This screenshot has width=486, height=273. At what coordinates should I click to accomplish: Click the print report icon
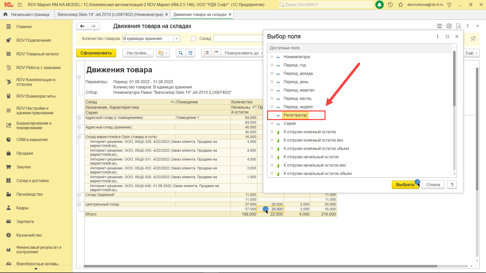449,26
